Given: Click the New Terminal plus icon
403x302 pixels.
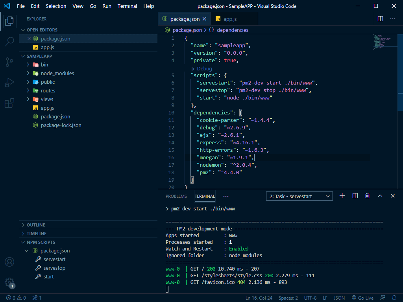Looking at the screenshot, I should pos(342,196).
